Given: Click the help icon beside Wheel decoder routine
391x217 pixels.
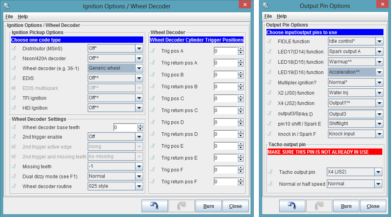Looking at the screenshot, I should (14, 186).
